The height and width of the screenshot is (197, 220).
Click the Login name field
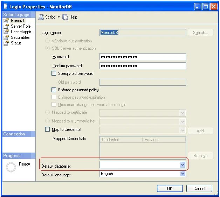(x=143, y=33)
